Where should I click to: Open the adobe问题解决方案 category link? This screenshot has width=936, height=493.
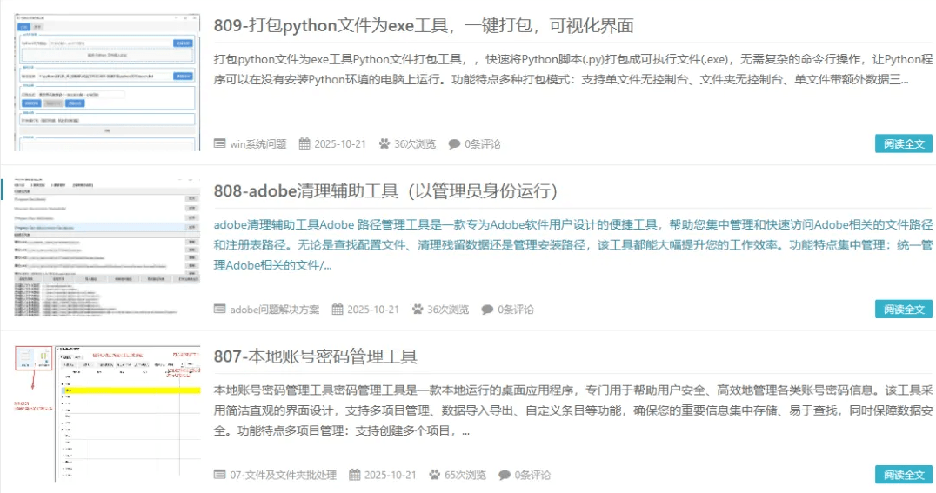click(275, 310)
